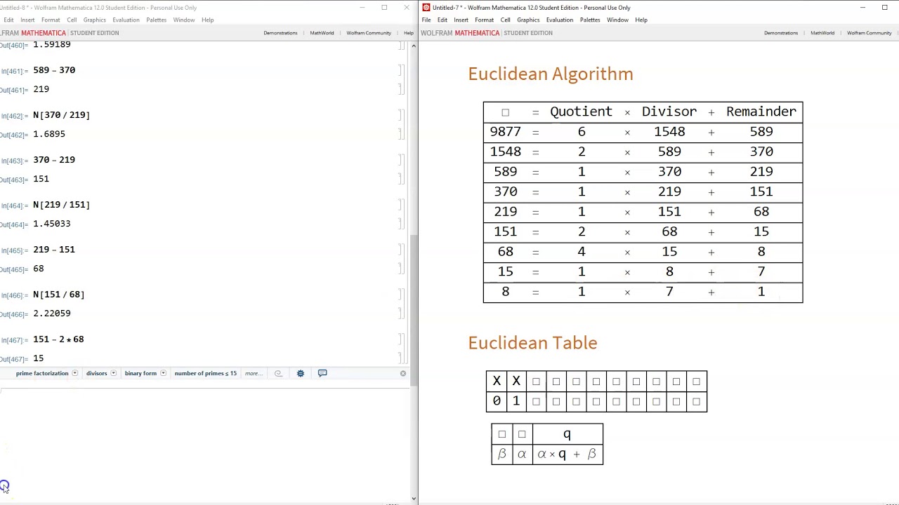The image size is (899, 505).
Task: Click empty placeholder in table header row
Action: tap(505, 112)
